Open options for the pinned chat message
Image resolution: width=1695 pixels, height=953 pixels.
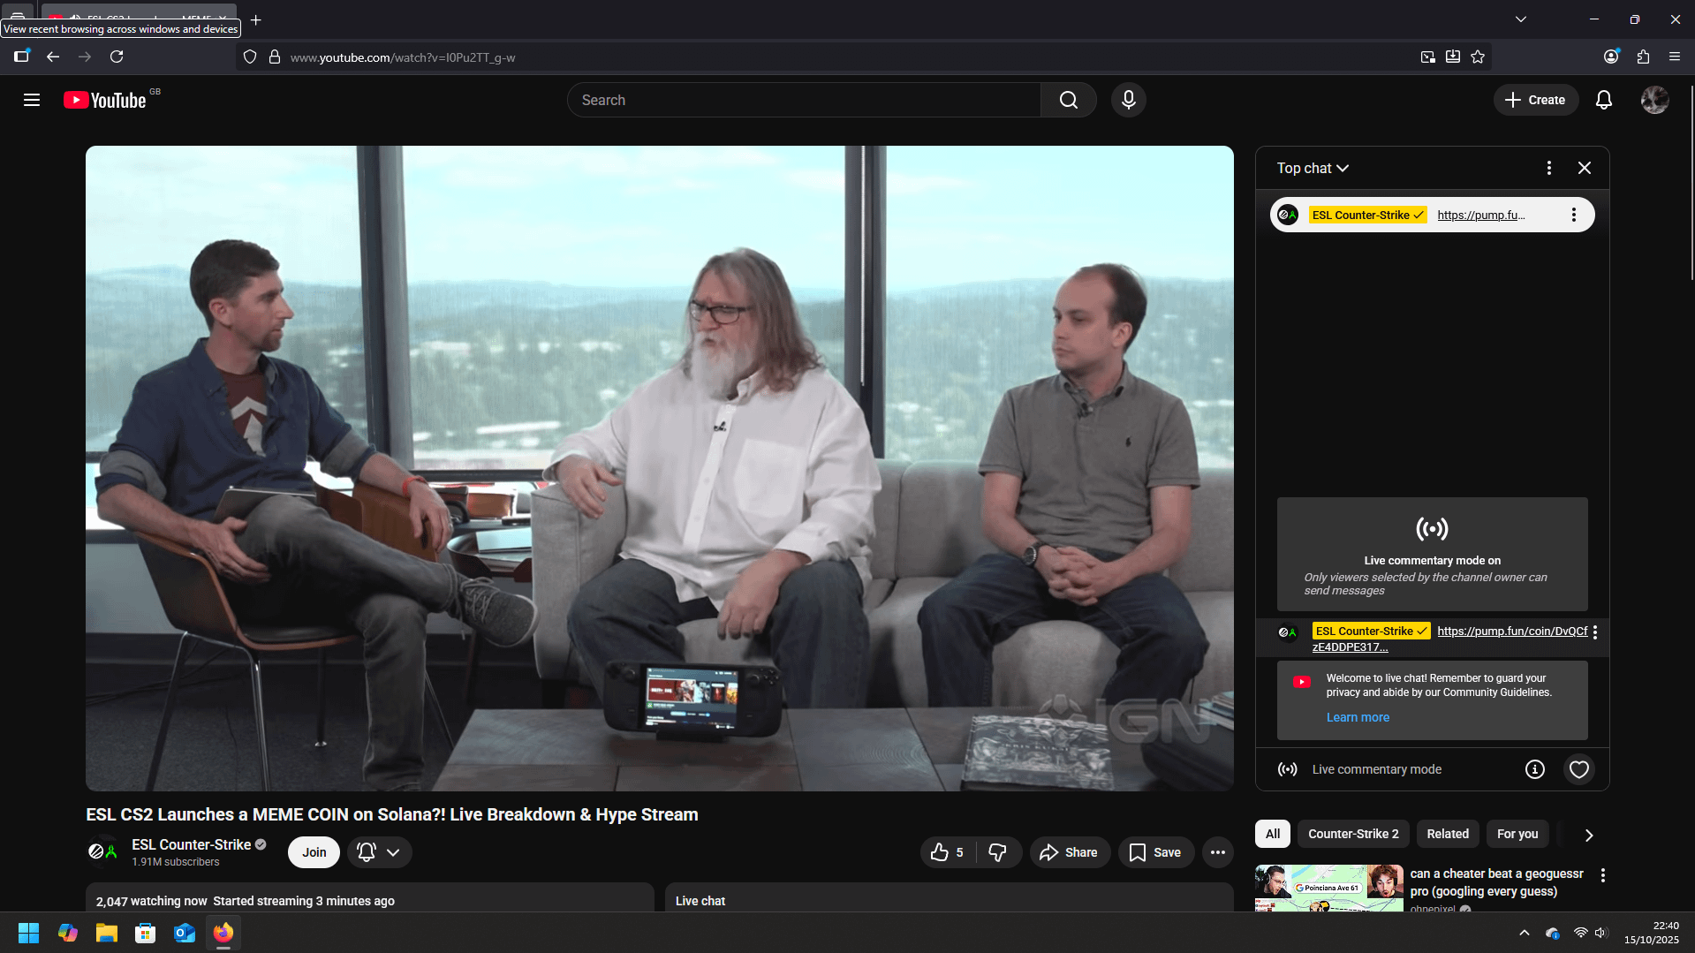click(1573, 215)
